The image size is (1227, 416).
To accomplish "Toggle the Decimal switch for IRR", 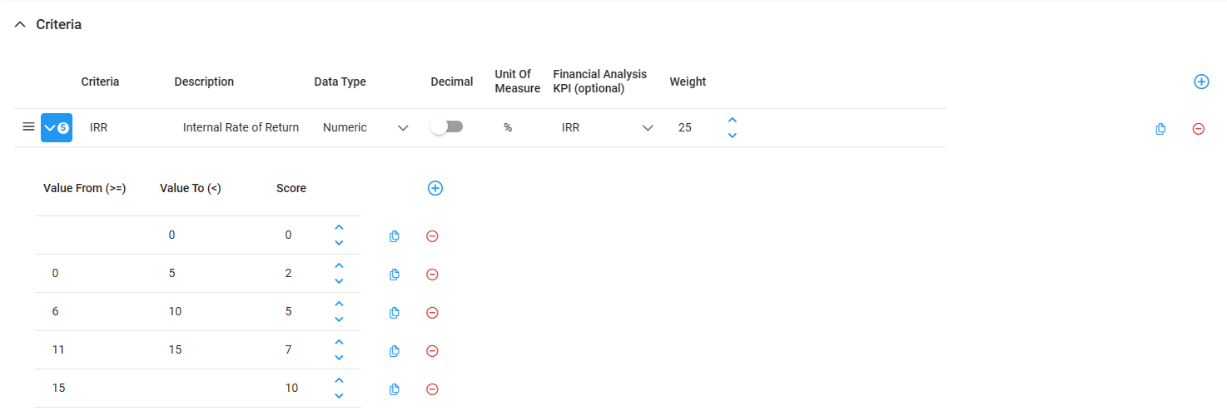I will [x=446, y=127].
